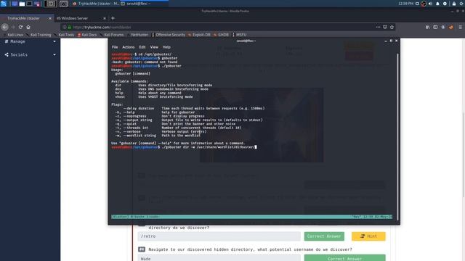Open a new Firefox tab
The width and height of the screenshot is (465, 261).
113,18
